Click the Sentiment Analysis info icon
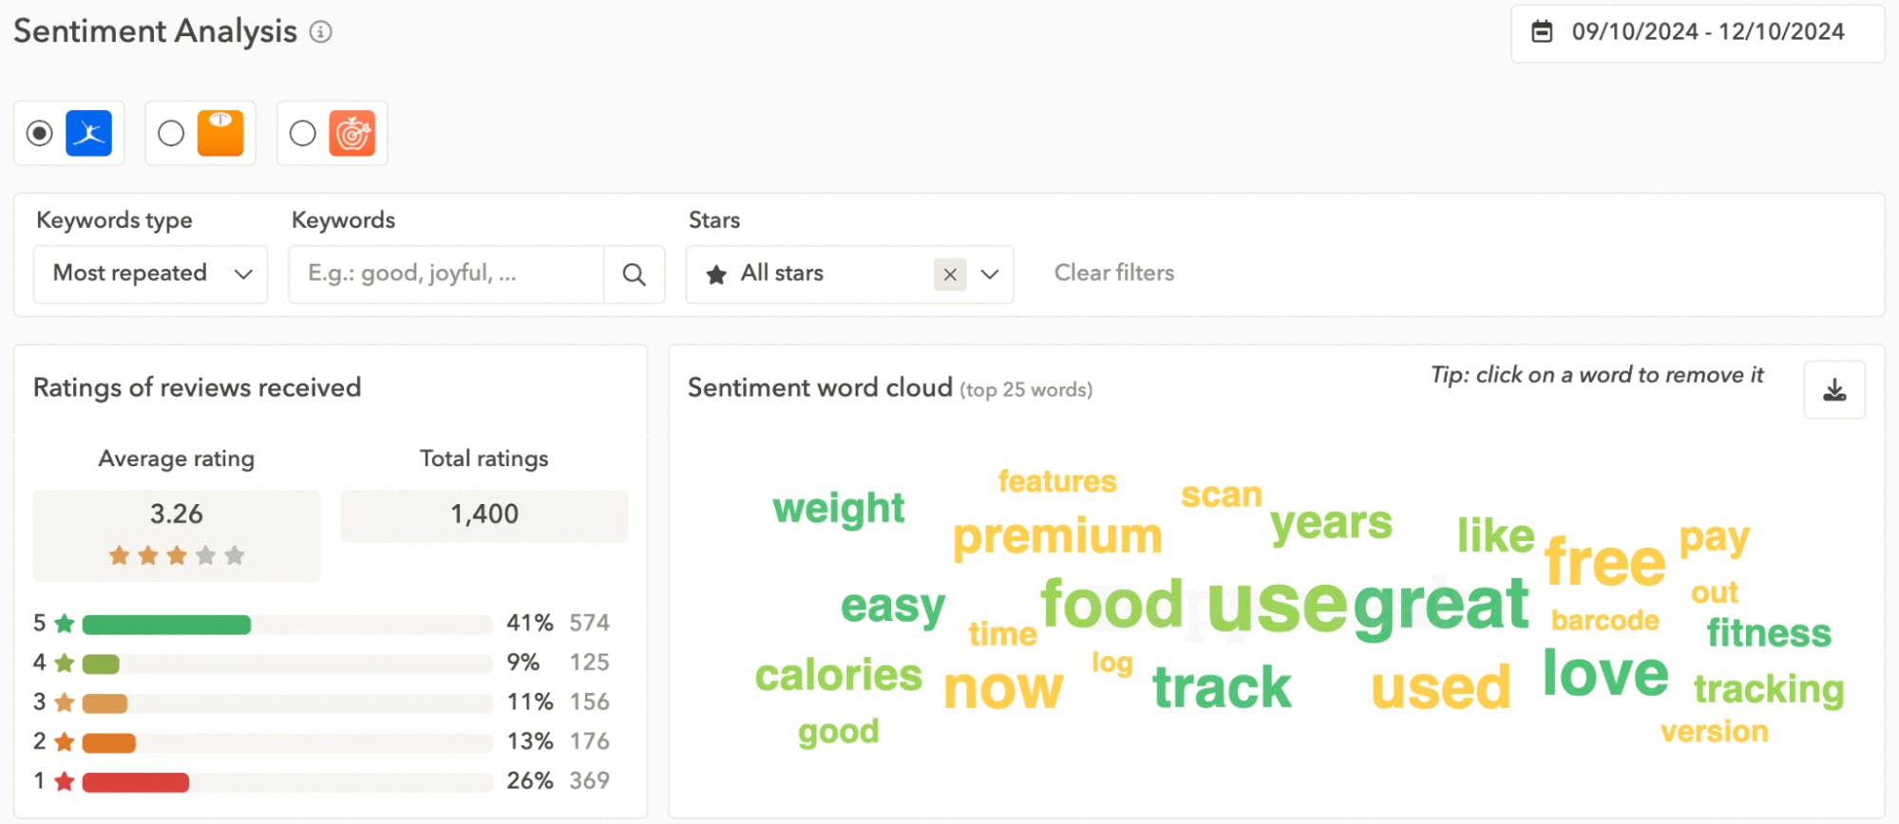The height and width of the screenshot is (824, 1899). coord(321,32)
